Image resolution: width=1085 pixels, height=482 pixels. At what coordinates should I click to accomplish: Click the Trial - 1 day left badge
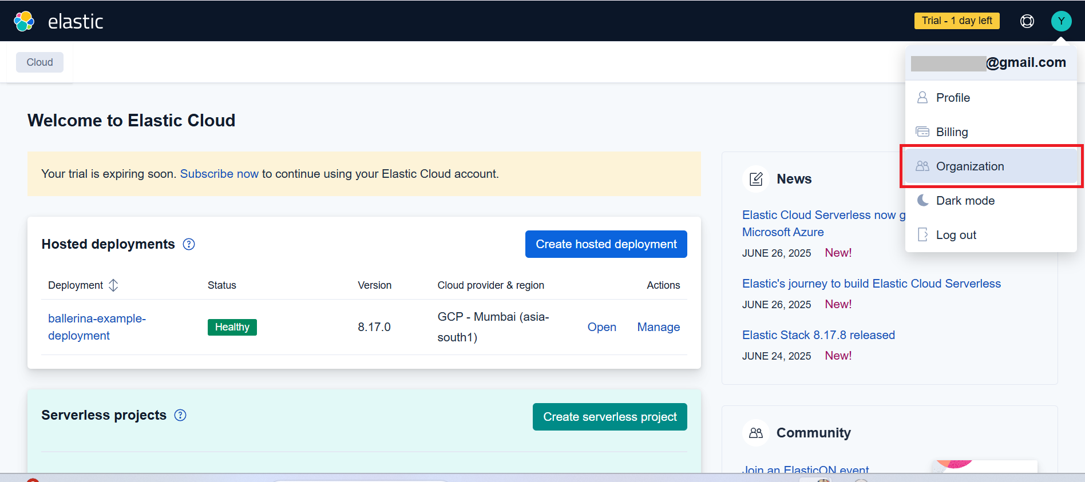pos(957,21)
